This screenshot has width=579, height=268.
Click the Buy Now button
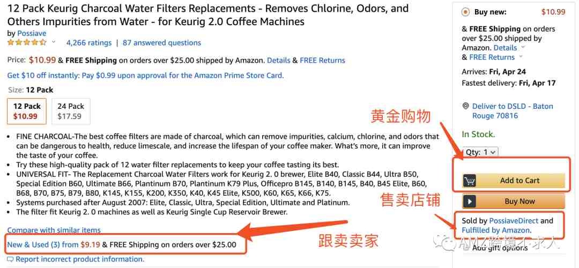pyautogui.click(x=514, y=202)
